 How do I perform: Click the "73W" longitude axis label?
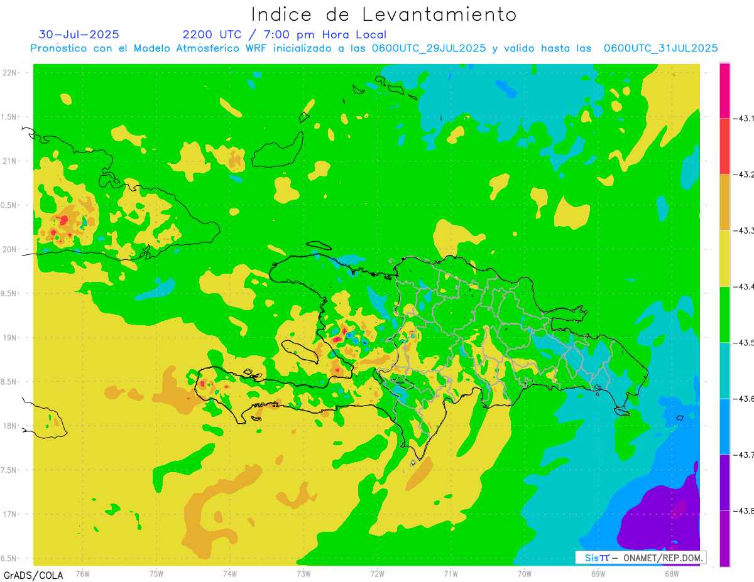(x=303, y=573)
